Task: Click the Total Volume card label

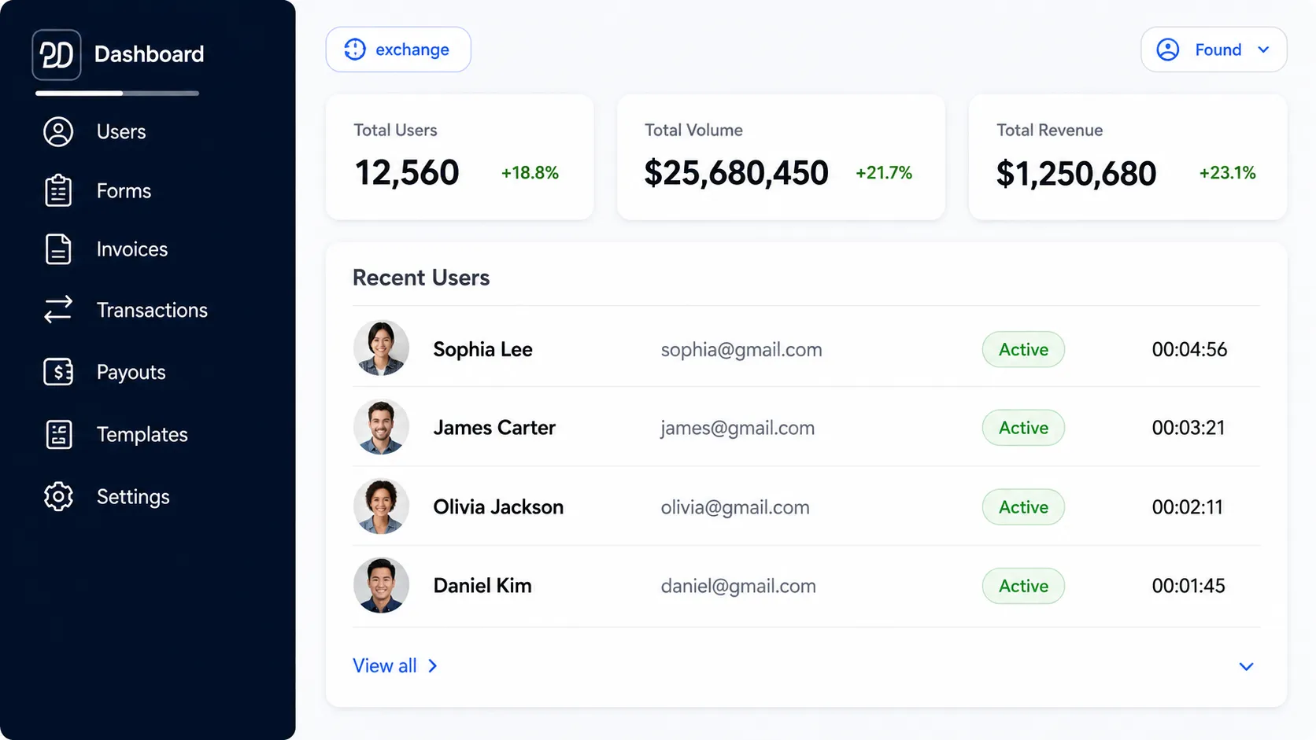Action: tap(693, 130)
